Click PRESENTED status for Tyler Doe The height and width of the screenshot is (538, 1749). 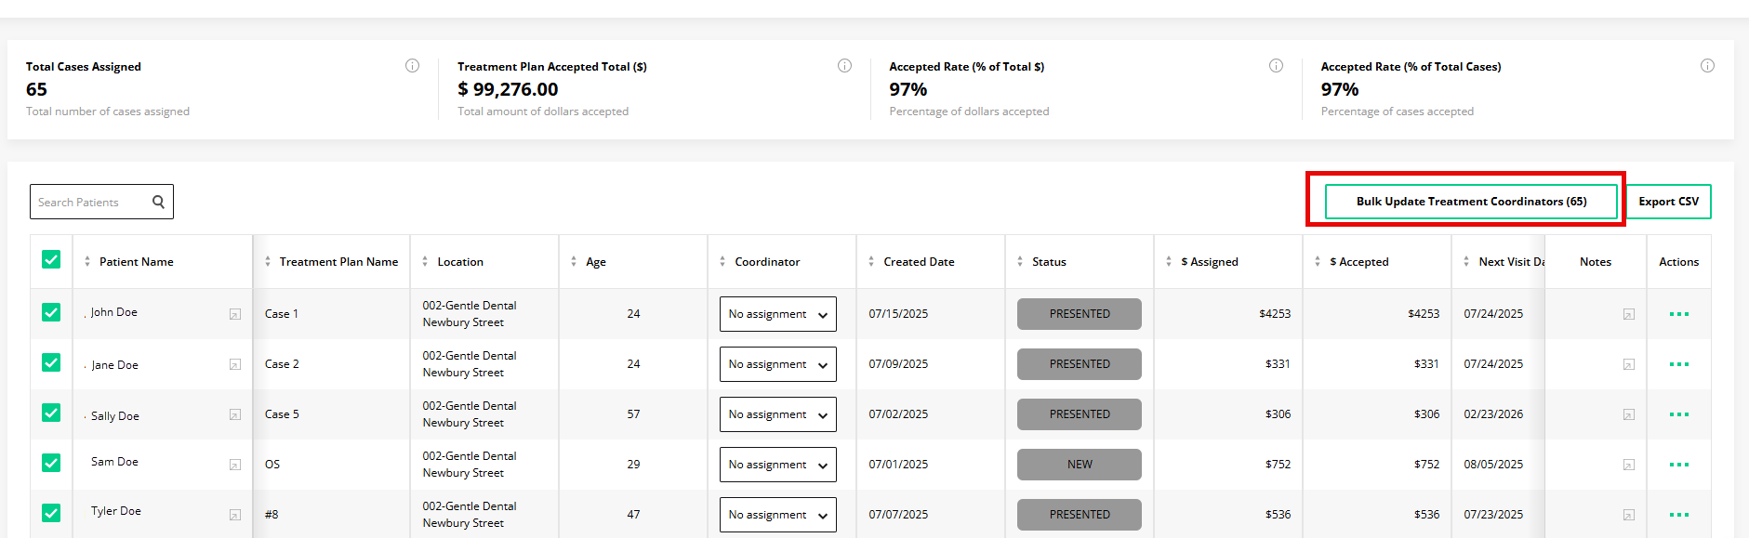1080,515
